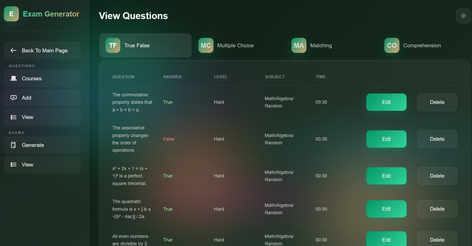The width and height of the screenshot is (472, 246).
Task: Click the SUBJECT column header
Action: [275, 77]
